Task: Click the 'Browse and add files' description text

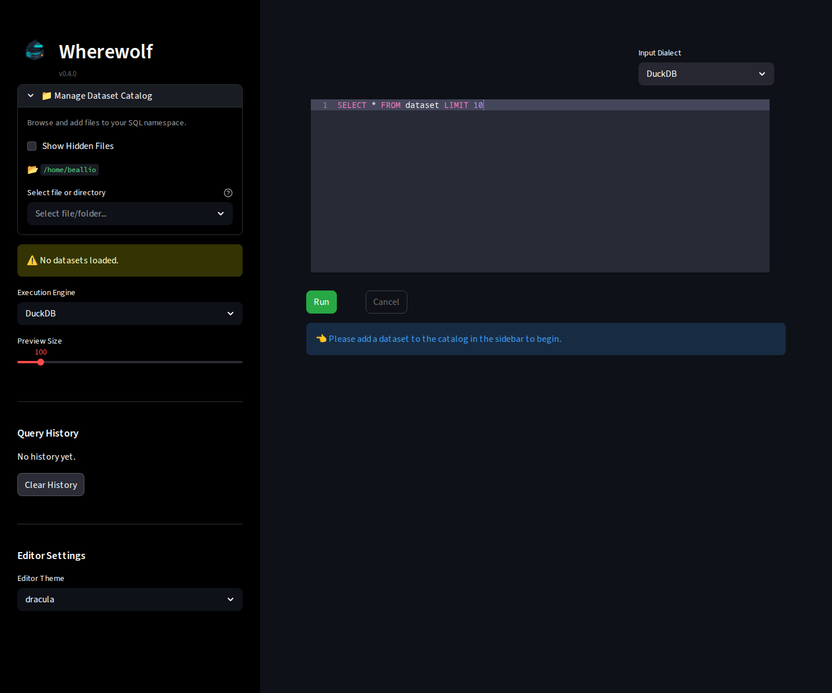Action: pyautogui.click(x=106, y=123)
